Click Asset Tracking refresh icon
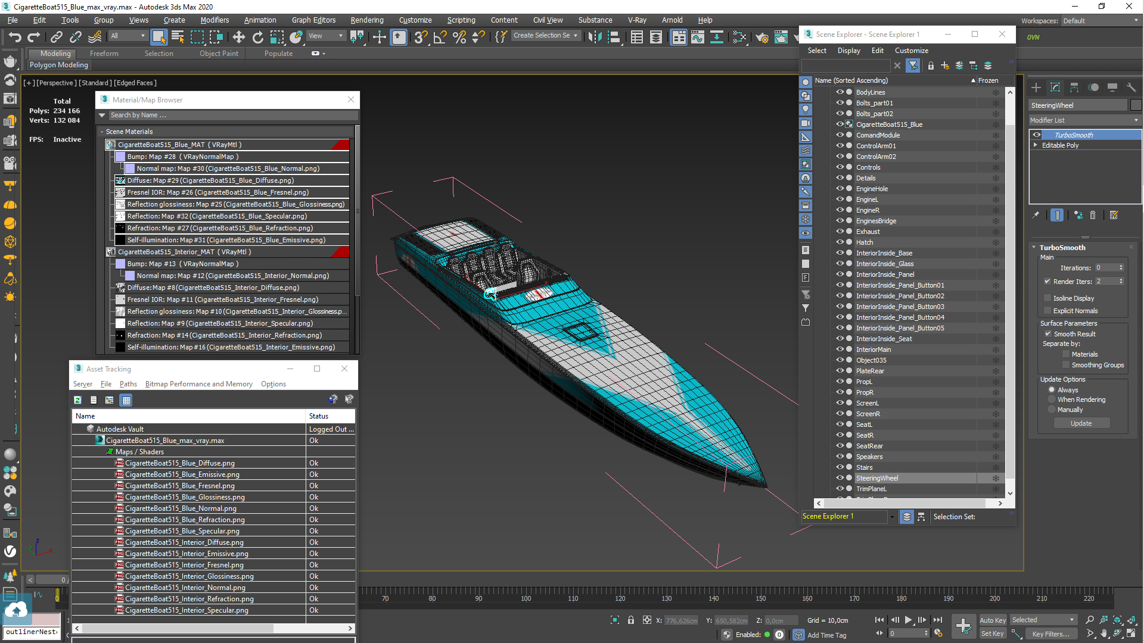 pyautogui.click(x=77, y=400)
